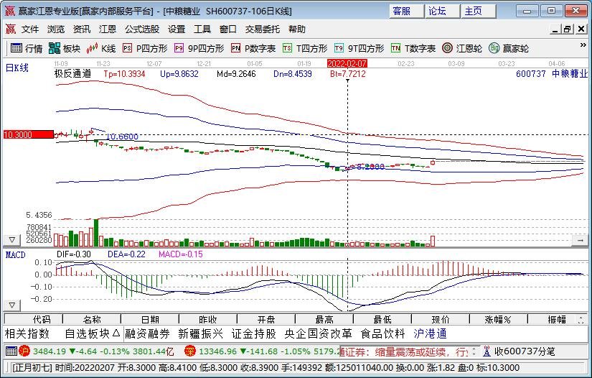Open the 9P四方形 tool
This screenshot has height=378, width=592.
199,48
